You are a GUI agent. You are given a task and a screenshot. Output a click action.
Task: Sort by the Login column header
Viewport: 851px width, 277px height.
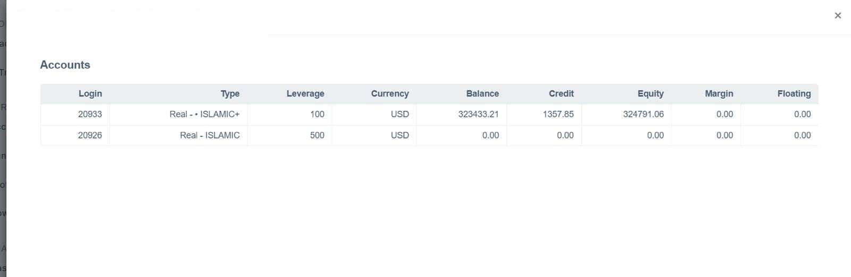[90, 94]
